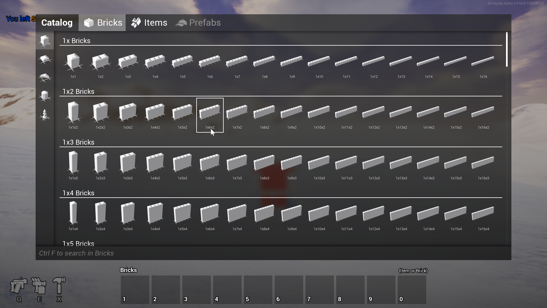Select the 1x12x2 brick
Viewport: 547px width, 308px height.
tap(374, 115)
